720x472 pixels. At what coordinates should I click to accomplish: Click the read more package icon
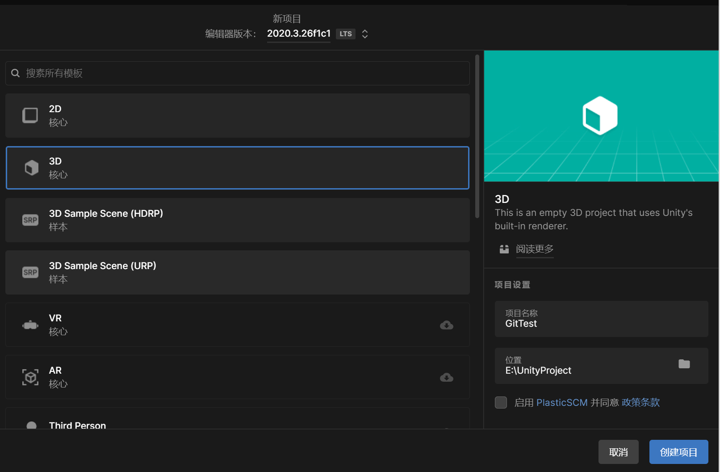tap(504, 249)
